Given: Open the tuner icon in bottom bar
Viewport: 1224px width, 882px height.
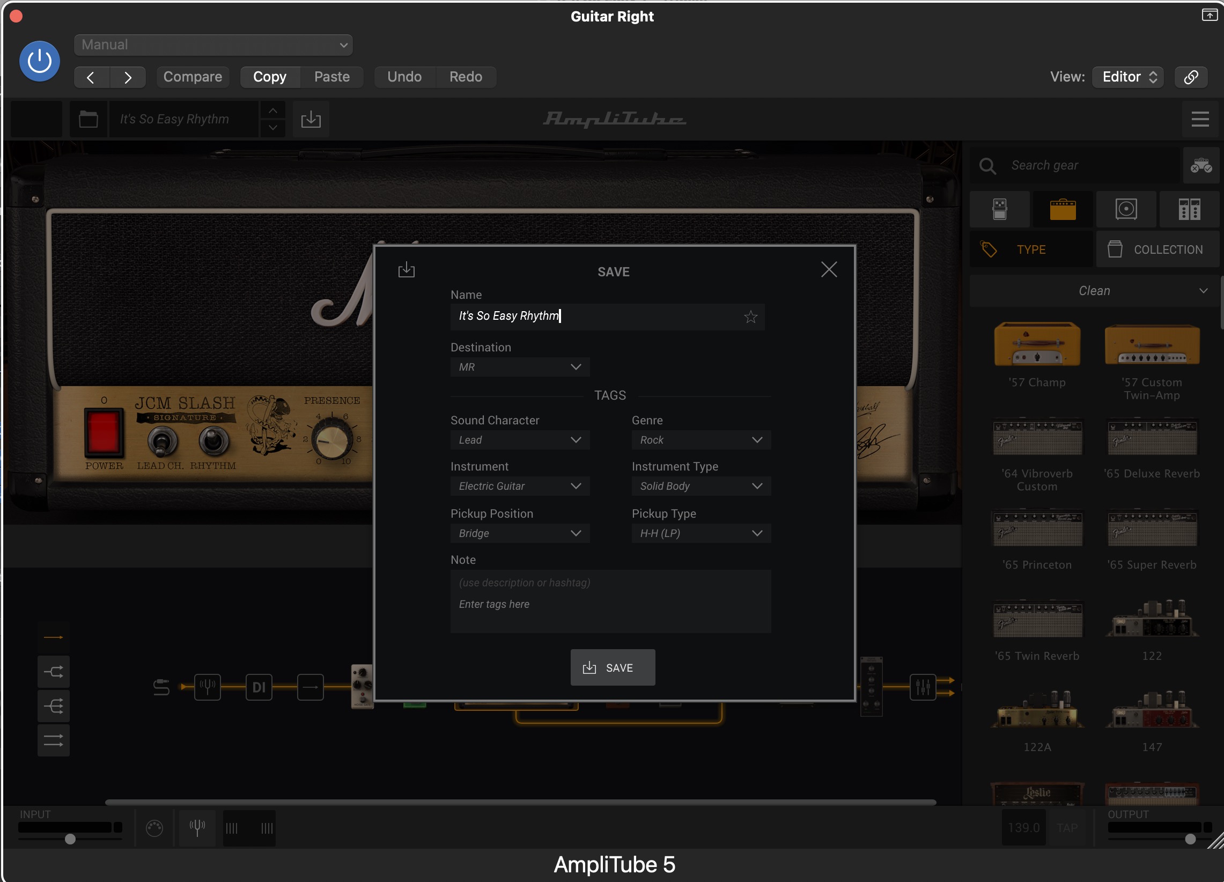Looking at the screenshot, I should coord(197,828).
